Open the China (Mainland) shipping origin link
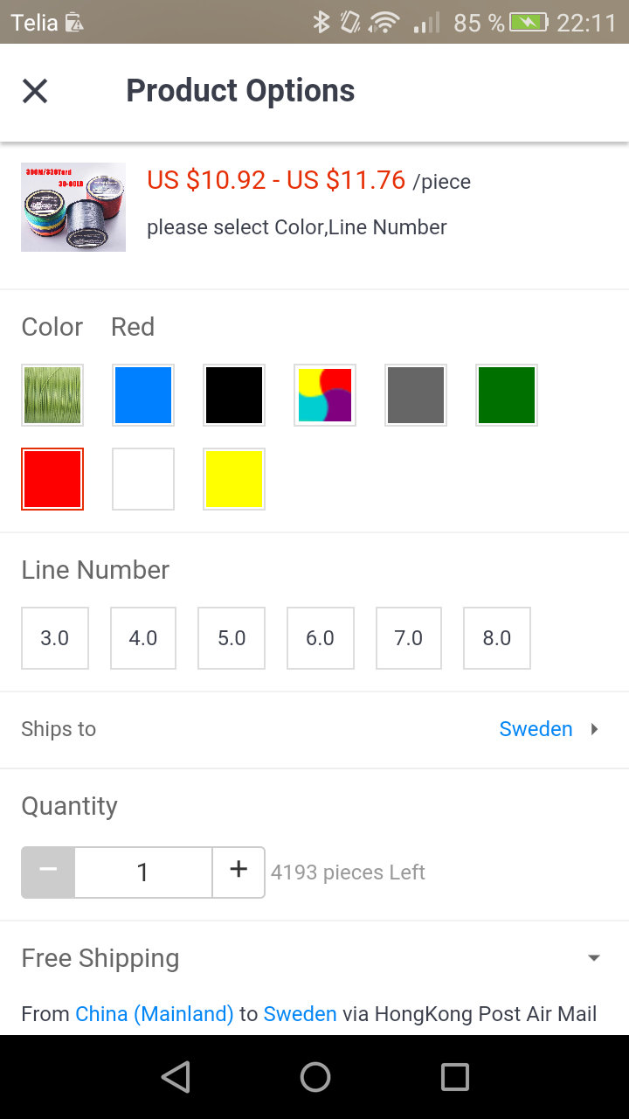 155,1014
